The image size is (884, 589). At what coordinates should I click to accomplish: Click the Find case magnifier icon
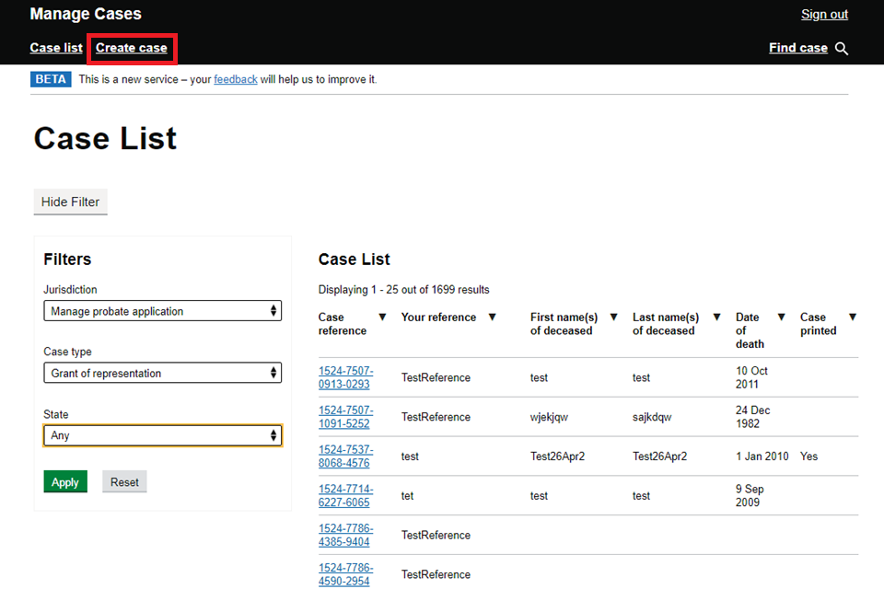pos(842,49)
